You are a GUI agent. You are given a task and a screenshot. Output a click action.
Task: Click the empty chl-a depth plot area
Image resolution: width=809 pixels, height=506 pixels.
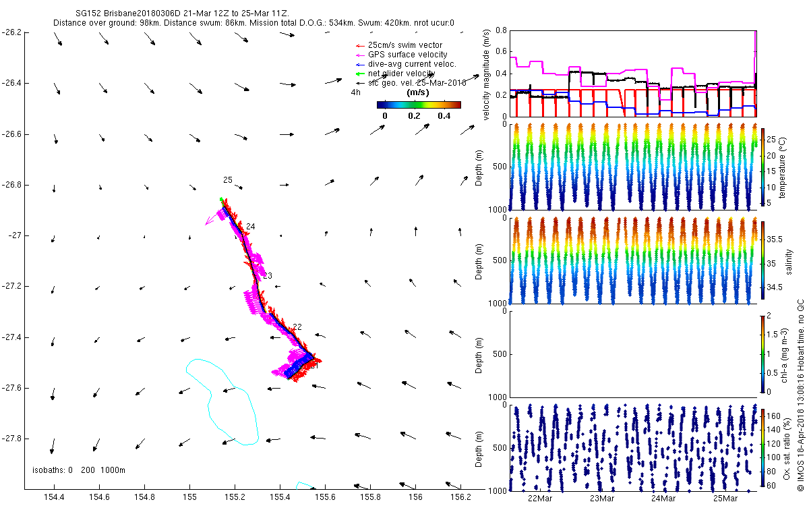[634, 354]
